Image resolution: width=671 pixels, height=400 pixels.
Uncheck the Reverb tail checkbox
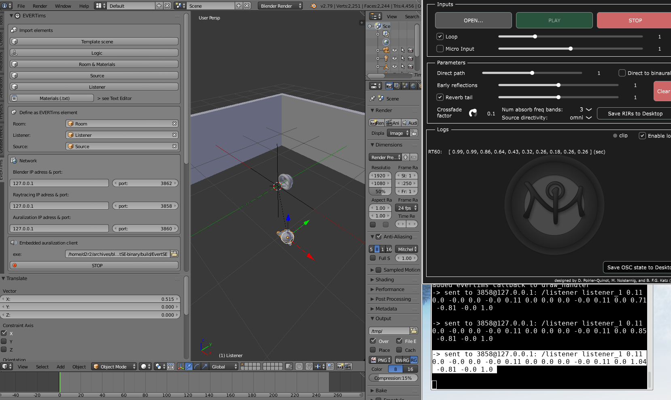(x=440, y=97)
